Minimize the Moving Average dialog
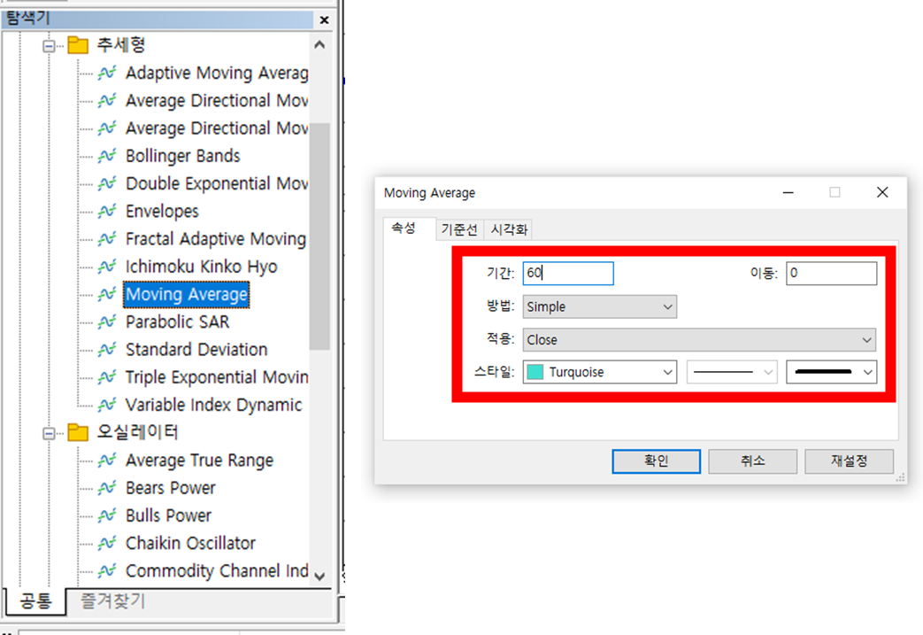 788,192
